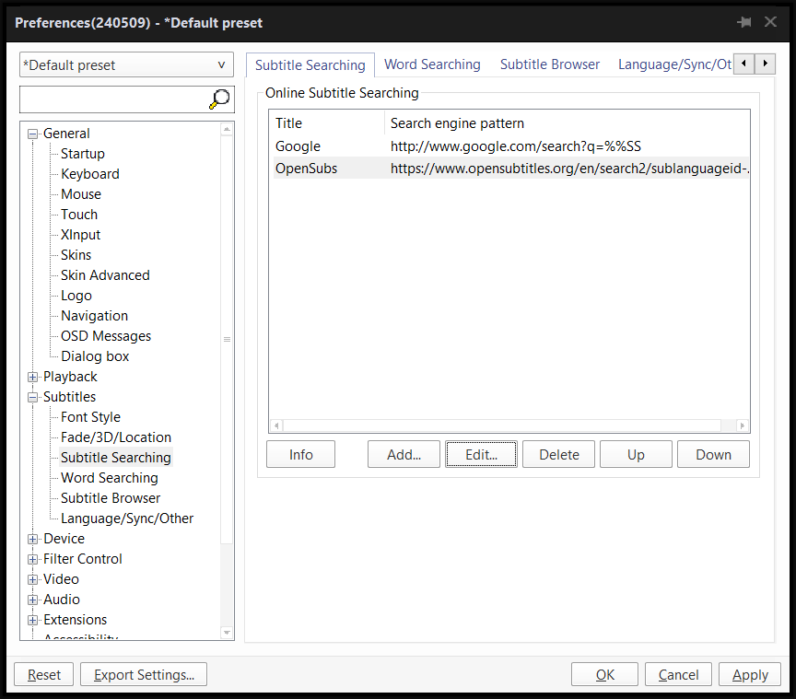Screen dimensions: 796x699
Task: Open OSD Messages in the tree
Action: (106, 336)
